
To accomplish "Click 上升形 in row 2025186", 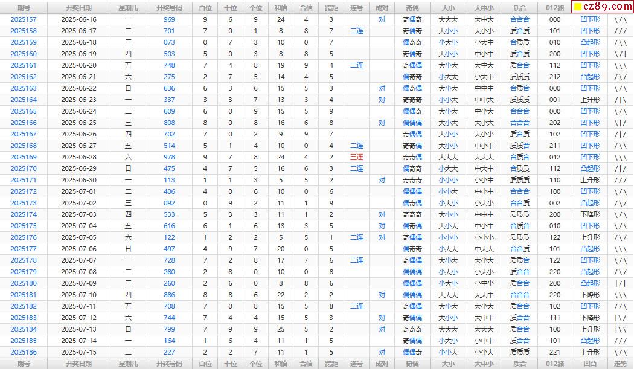I will 590,352.
